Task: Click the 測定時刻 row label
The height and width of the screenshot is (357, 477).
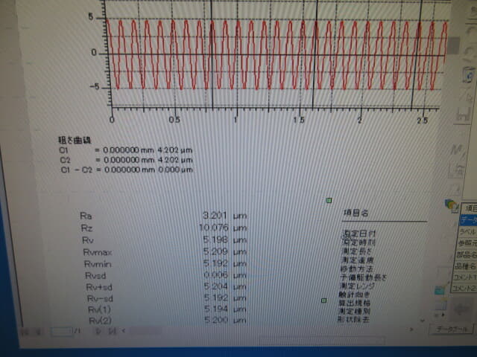Action: 358,242
